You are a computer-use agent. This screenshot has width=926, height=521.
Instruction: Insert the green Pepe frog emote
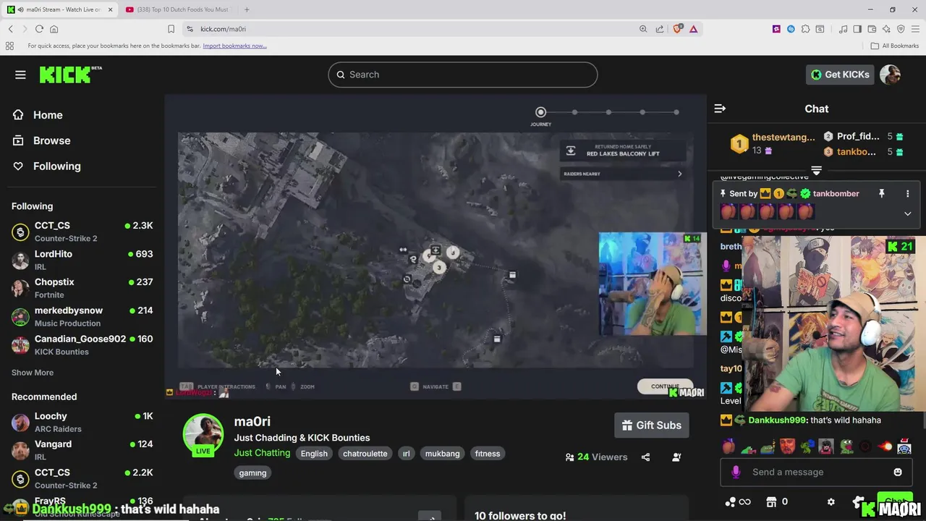(846, 446)
